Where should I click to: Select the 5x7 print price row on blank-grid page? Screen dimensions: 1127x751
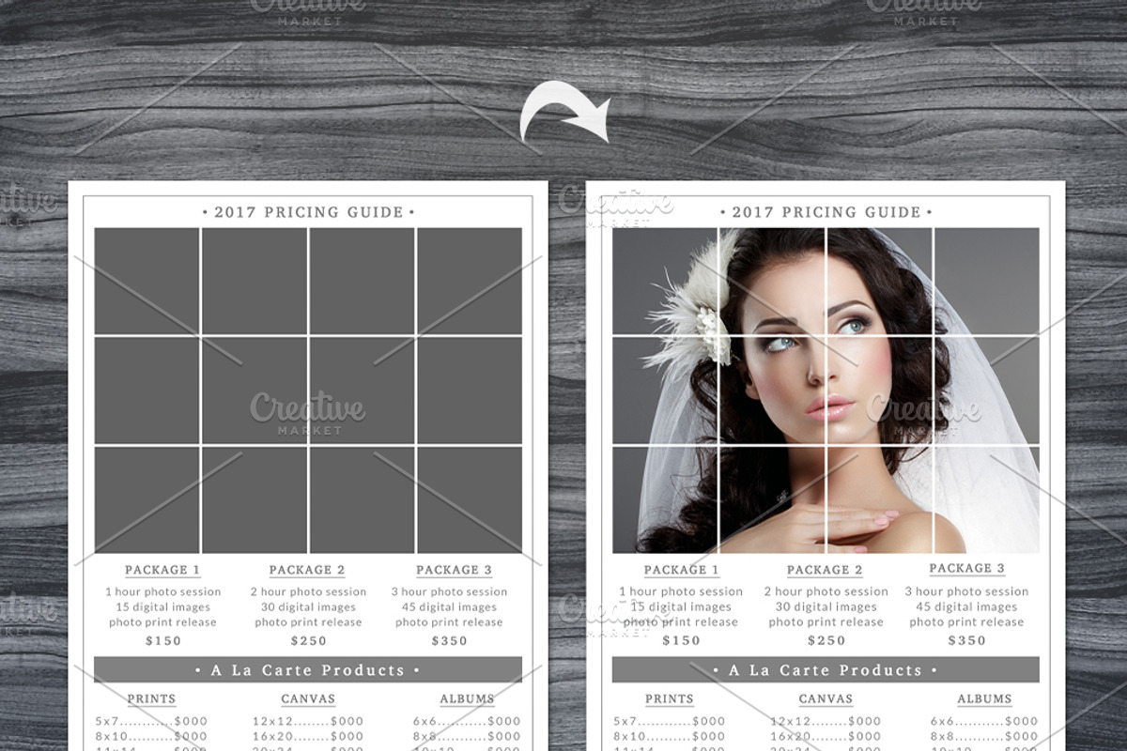pos(151,722)
